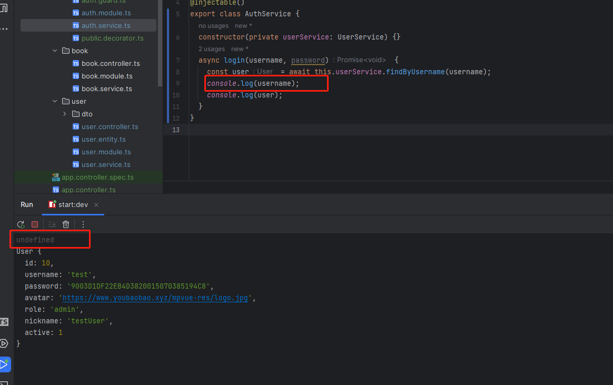Click 'new *' hint above login method
The width and height of the screenshot is (613, 385).
coord(240,49)
